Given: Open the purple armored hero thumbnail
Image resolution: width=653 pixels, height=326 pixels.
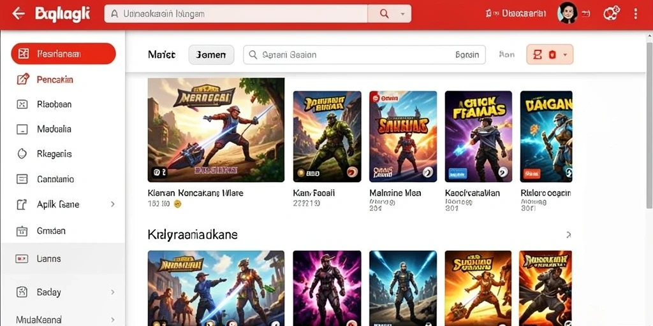Looking at the screenshot, I should click(x=327, y=288).
